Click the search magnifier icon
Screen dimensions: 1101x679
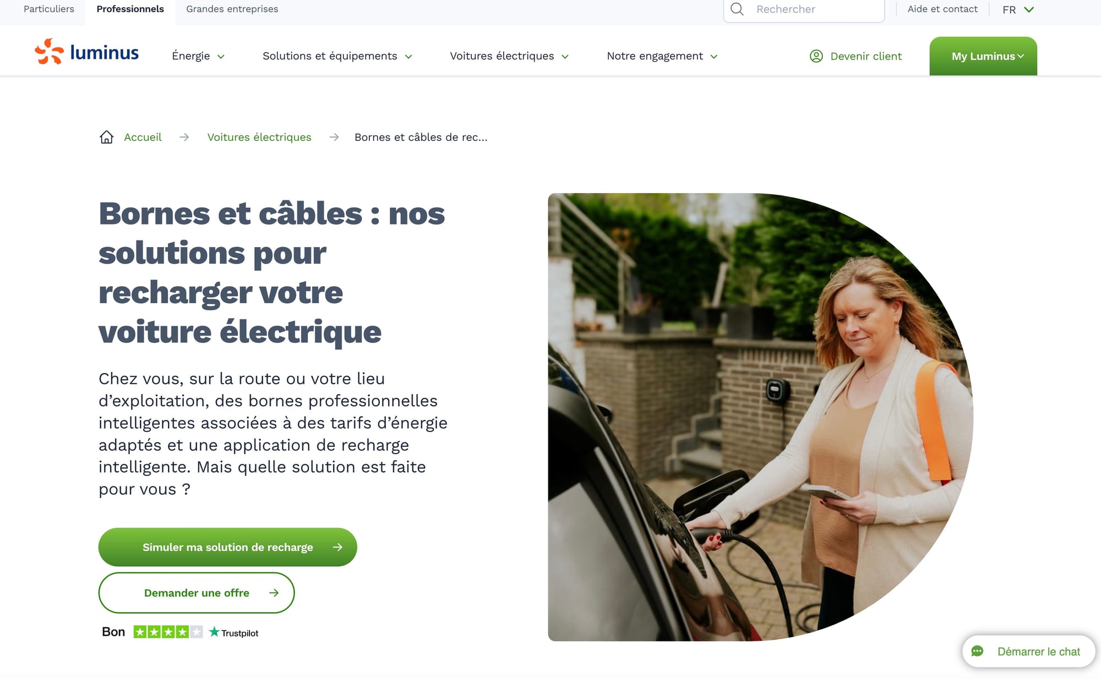pyautogui.click(x=737, y=9)
